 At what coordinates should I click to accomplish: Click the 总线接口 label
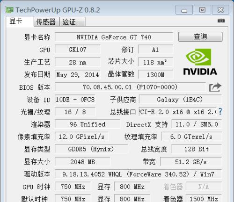tap(123, 112)
